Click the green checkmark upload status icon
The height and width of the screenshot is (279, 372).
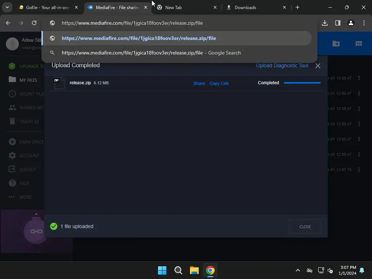pyautogui.click(x=54, y=226)
